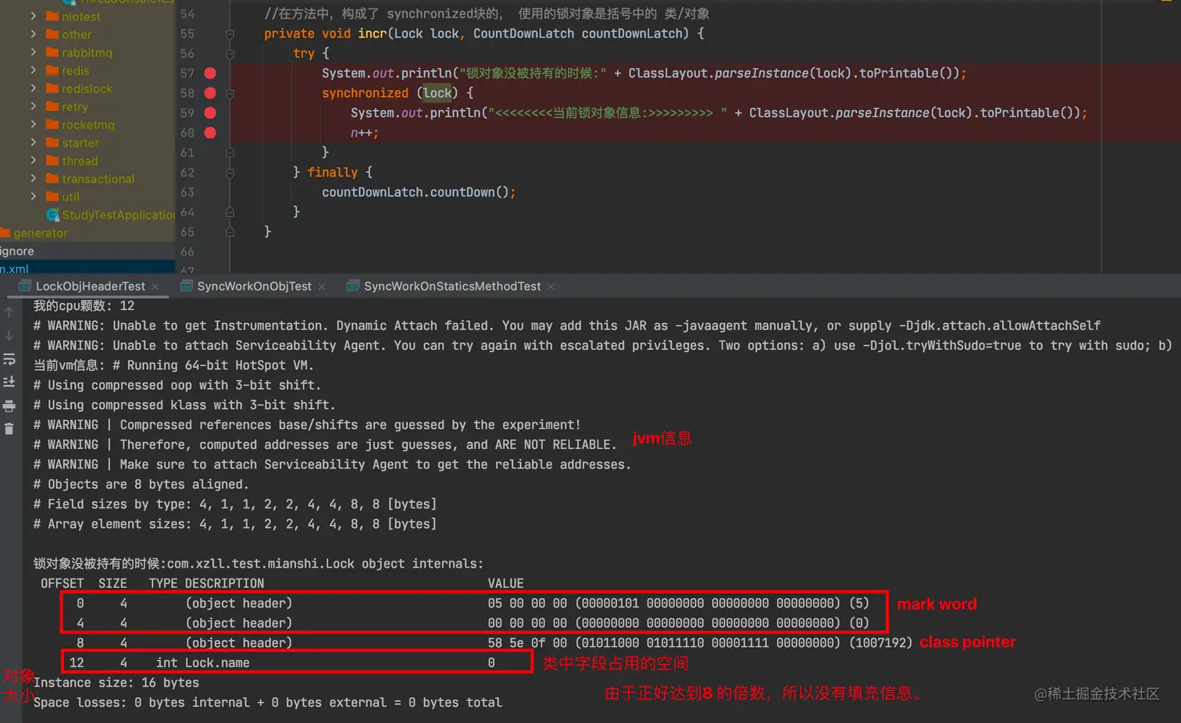Click the 'Instance size: 16 bytes' console line

116,682
